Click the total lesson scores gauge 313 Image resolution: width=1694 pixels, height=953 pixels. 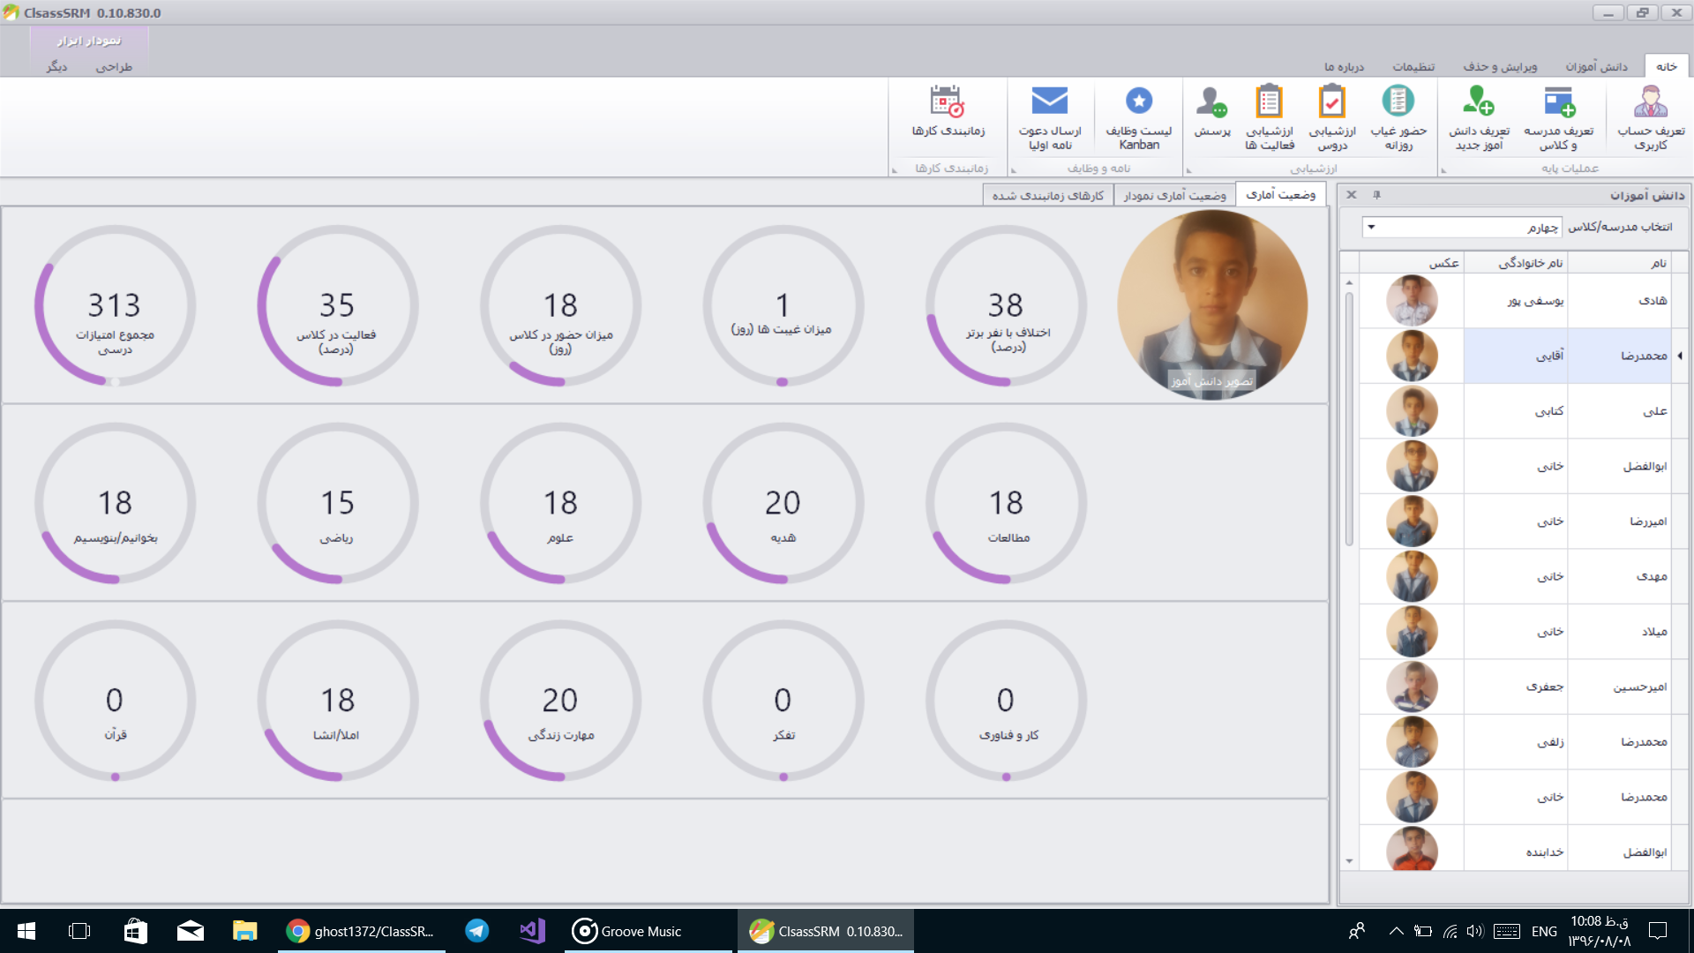pos(115,306)
